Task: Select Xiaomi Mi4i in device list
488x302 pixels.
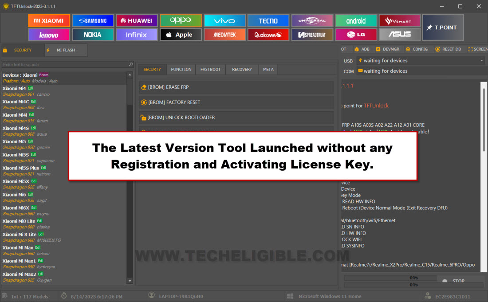Action: tap(64, 118)
